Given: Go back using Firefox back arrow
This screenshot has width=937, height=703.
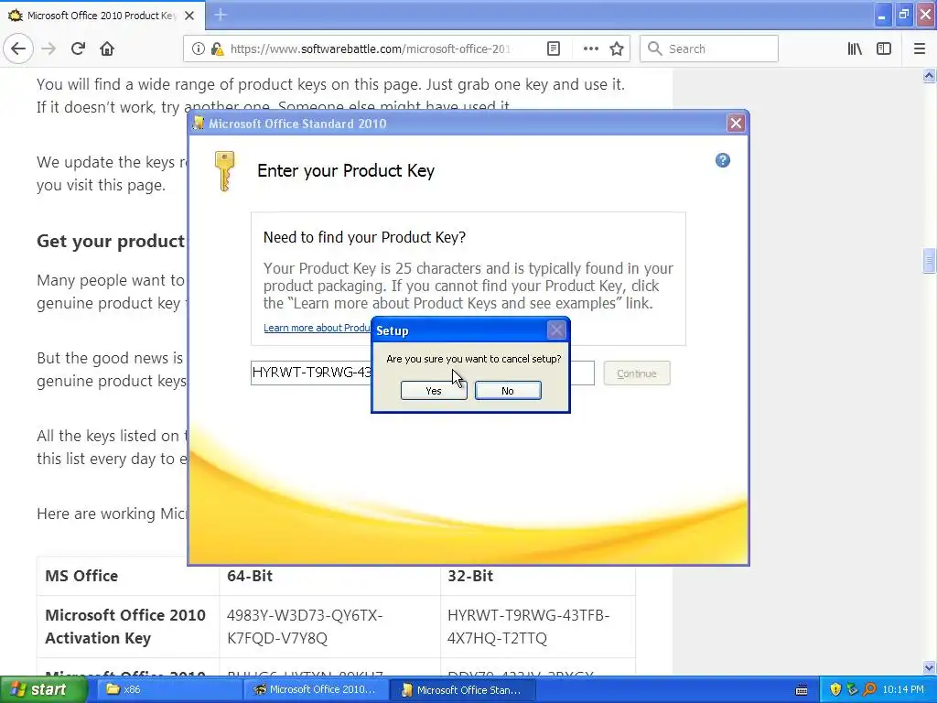Looking at the screenshot, I should [18, 49].
